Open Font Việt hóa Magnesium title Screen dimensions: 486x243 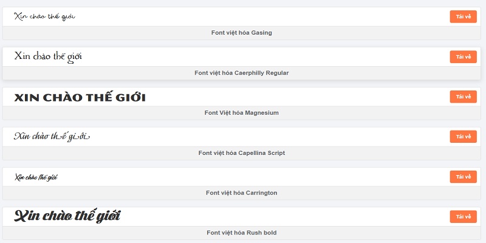tap(241, 113)
